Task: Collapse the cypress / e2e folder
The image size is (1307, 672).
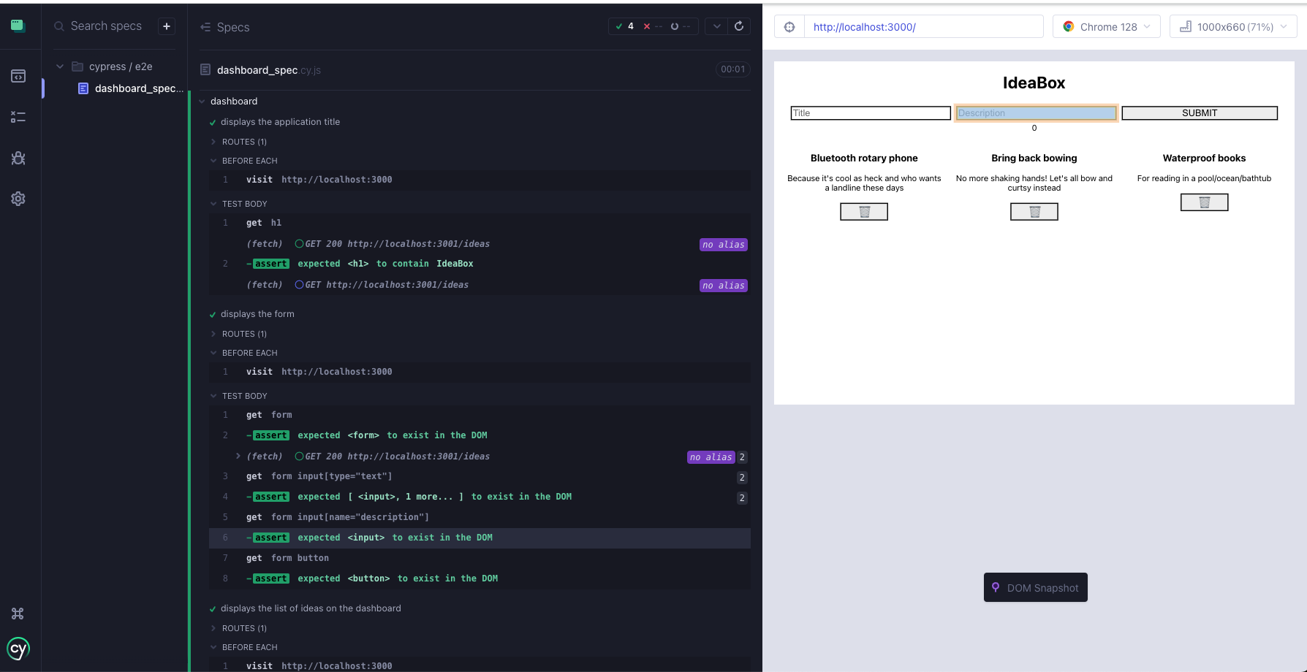Action: pyautogui.click(x=60, y=66)
